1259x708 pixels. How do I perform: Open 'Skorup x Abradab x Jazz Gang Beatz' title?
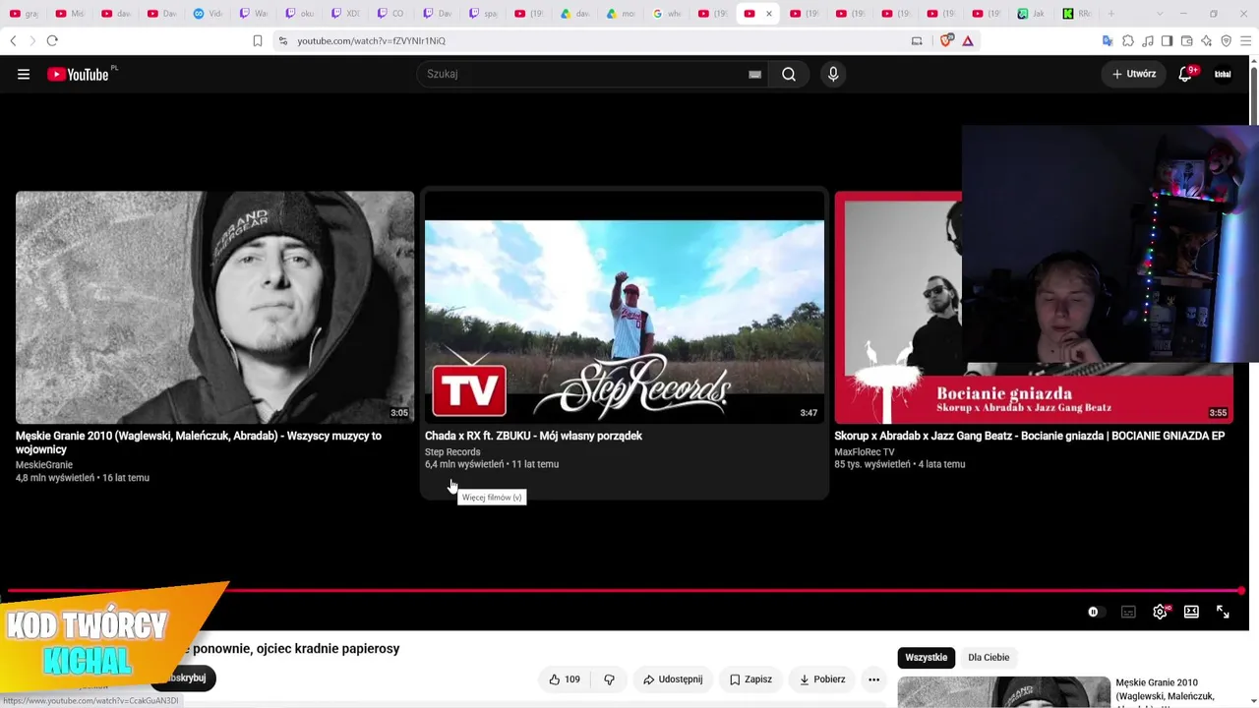pyautogui.click(x=1029, y=436)
